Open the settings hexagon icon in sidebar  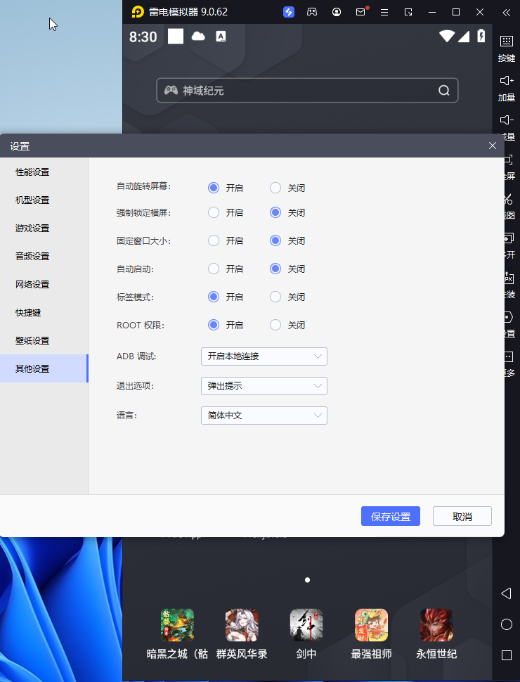point(509,317)
